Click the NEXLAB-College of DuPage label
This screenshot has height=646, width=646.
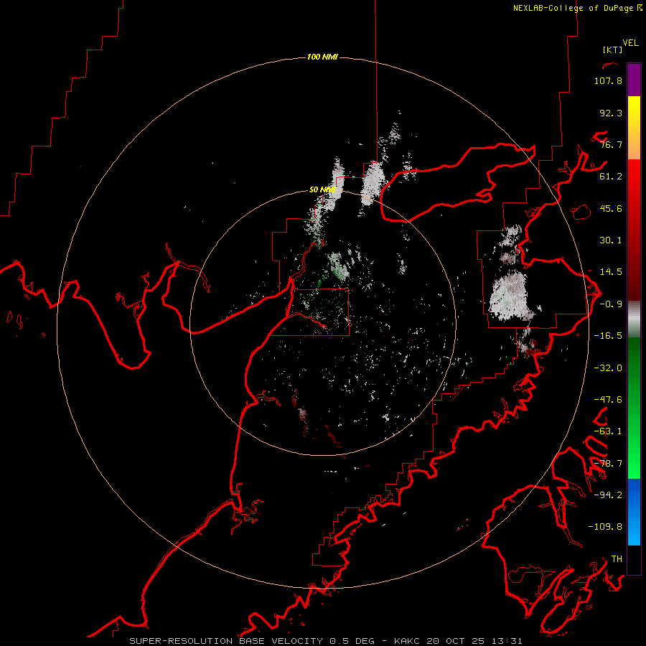573,8
